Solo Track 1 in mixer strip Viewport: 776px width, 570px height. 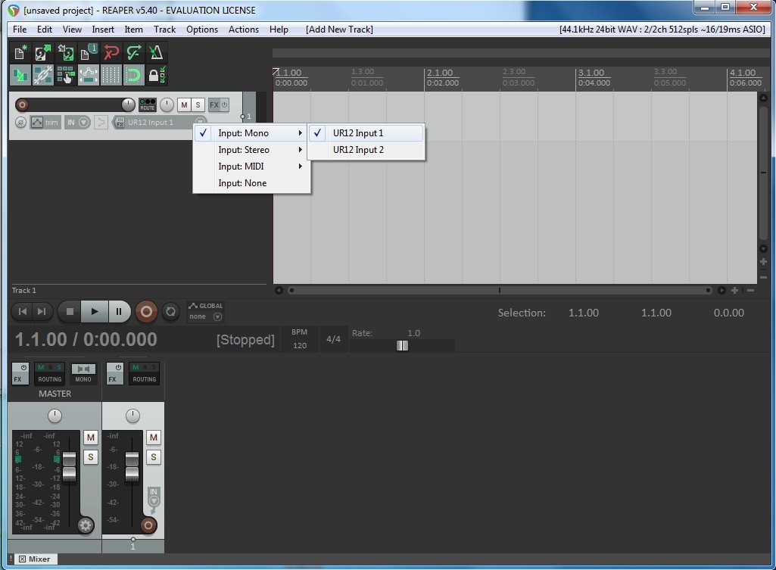click(x=154, y=457)
